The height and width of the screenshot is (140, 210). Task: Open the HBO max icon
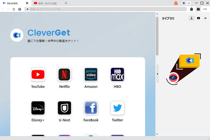click(117, 74)
